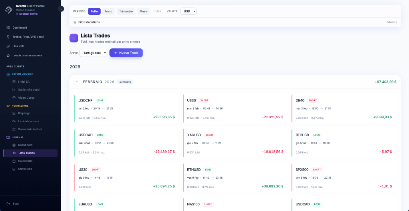Click the Calendario lezioni calendar icon
409x211 pixels.
point(14,129)
